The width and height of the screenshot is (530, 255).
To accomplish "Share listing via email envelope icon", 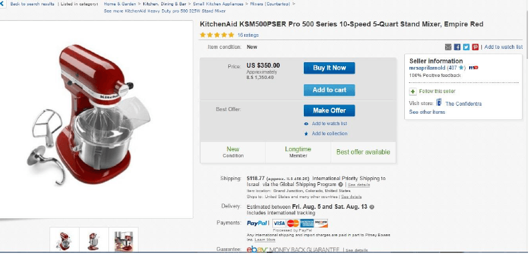I will coord(448,48).
